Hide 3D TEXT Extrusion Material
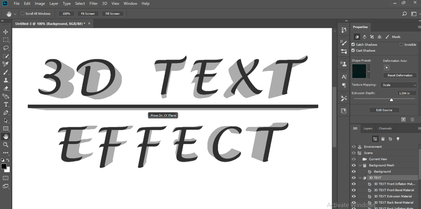The height and width of the screenshot is (209, 421). 354,196
